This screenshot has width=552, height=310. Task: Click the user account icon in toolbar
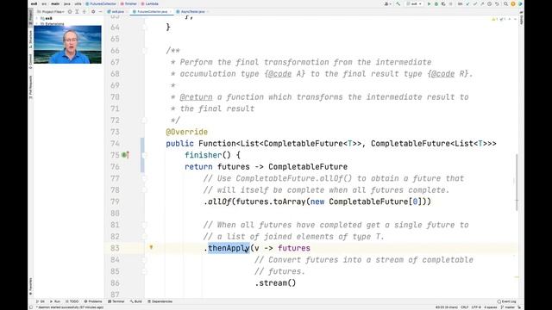[x=387, y=3]
